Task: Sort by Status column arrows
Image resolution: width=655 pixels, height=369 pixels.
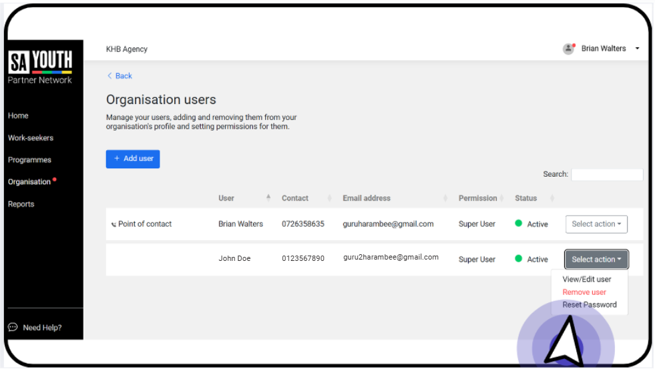Action: point(552,198)
